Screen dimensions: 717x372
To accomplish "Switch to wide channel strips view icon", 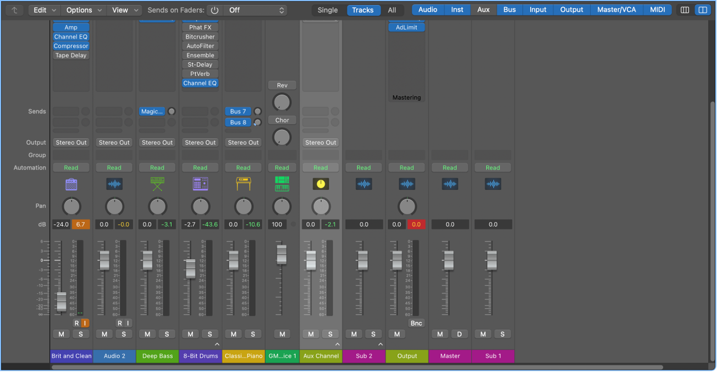I will pyautogui.click(x=703, y=10).
